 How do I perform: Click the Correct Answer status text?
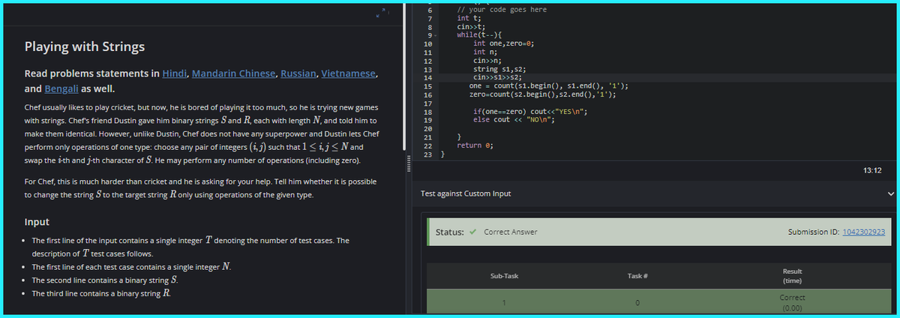[511, 232]
